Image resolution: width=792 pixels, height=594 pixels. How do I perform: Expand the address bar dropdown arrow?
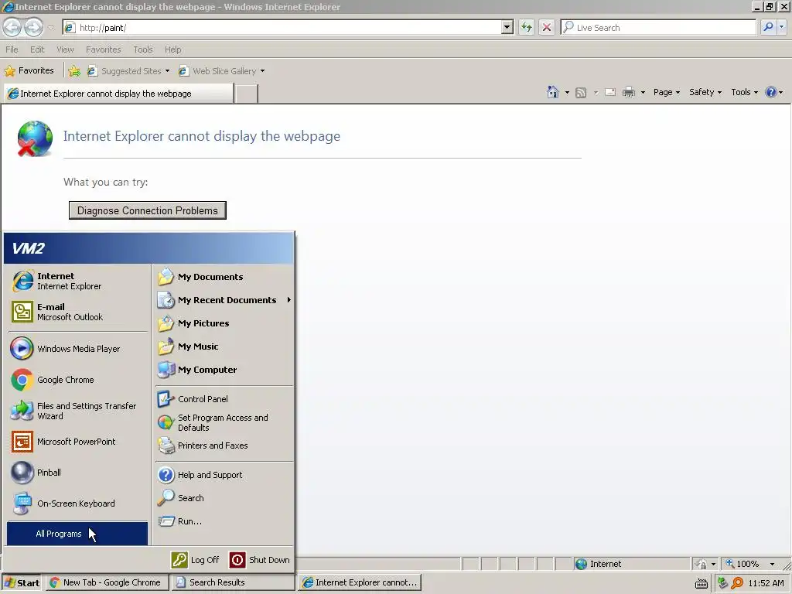coord(507,27)
